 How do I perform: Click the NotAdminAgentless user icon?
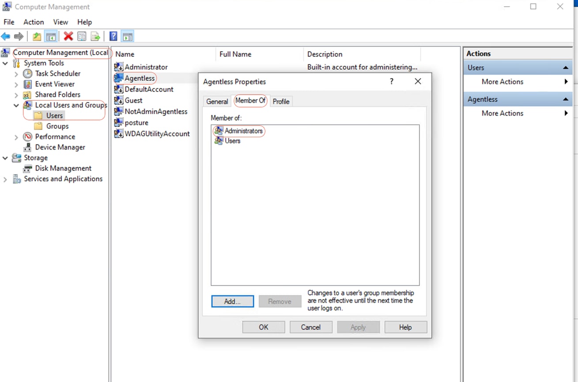pyautogui.click(x=119, y=112)
